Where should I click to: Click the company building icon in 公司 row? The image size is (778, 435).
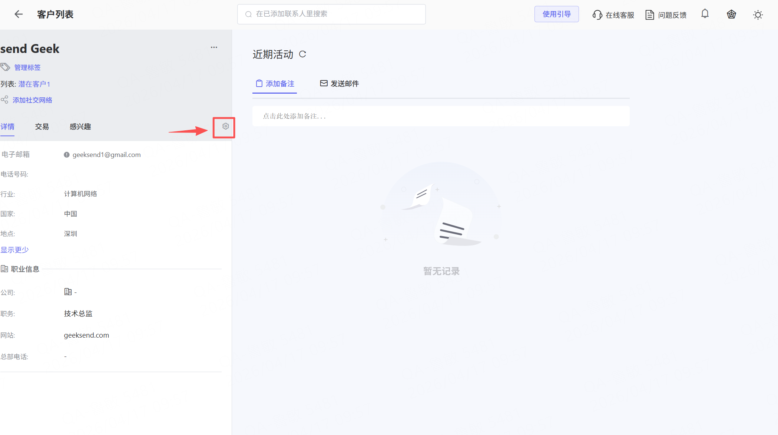pos(68,292)
